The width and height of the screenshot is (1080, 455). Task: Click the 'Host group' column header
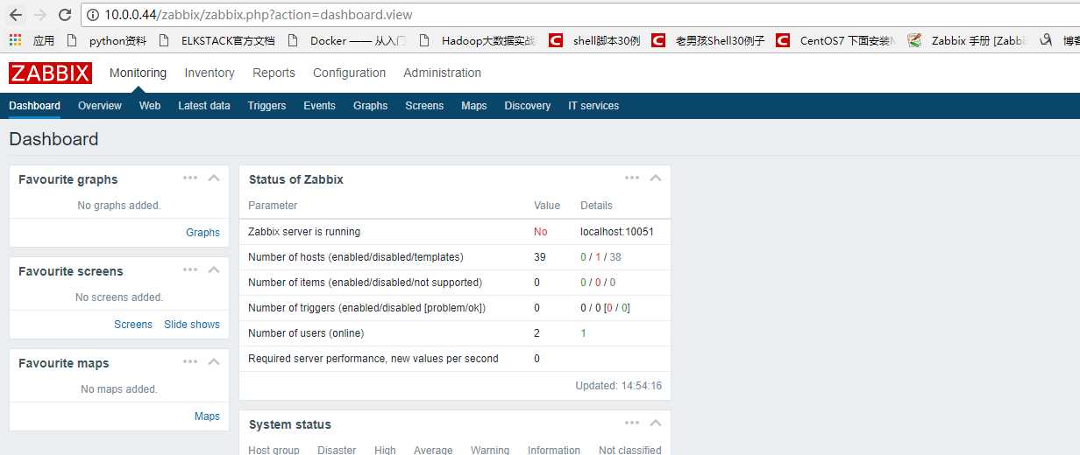274,450
